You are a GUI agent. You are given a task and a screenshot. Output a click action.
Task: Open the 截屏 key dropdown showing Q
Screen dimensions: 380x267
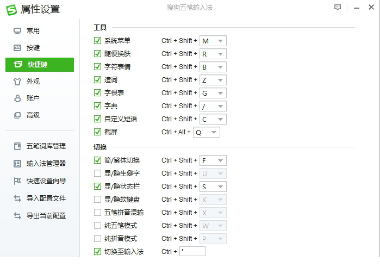pos(207,132)
